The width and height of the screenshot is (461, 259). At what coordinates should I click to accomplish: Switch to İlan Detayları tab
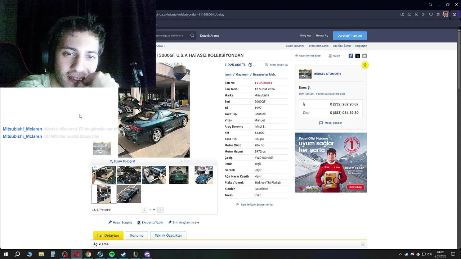108,235
